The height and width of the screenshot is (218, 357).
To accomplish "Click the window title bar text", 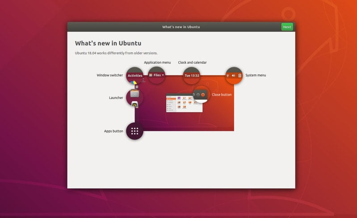I will [181, 27].
